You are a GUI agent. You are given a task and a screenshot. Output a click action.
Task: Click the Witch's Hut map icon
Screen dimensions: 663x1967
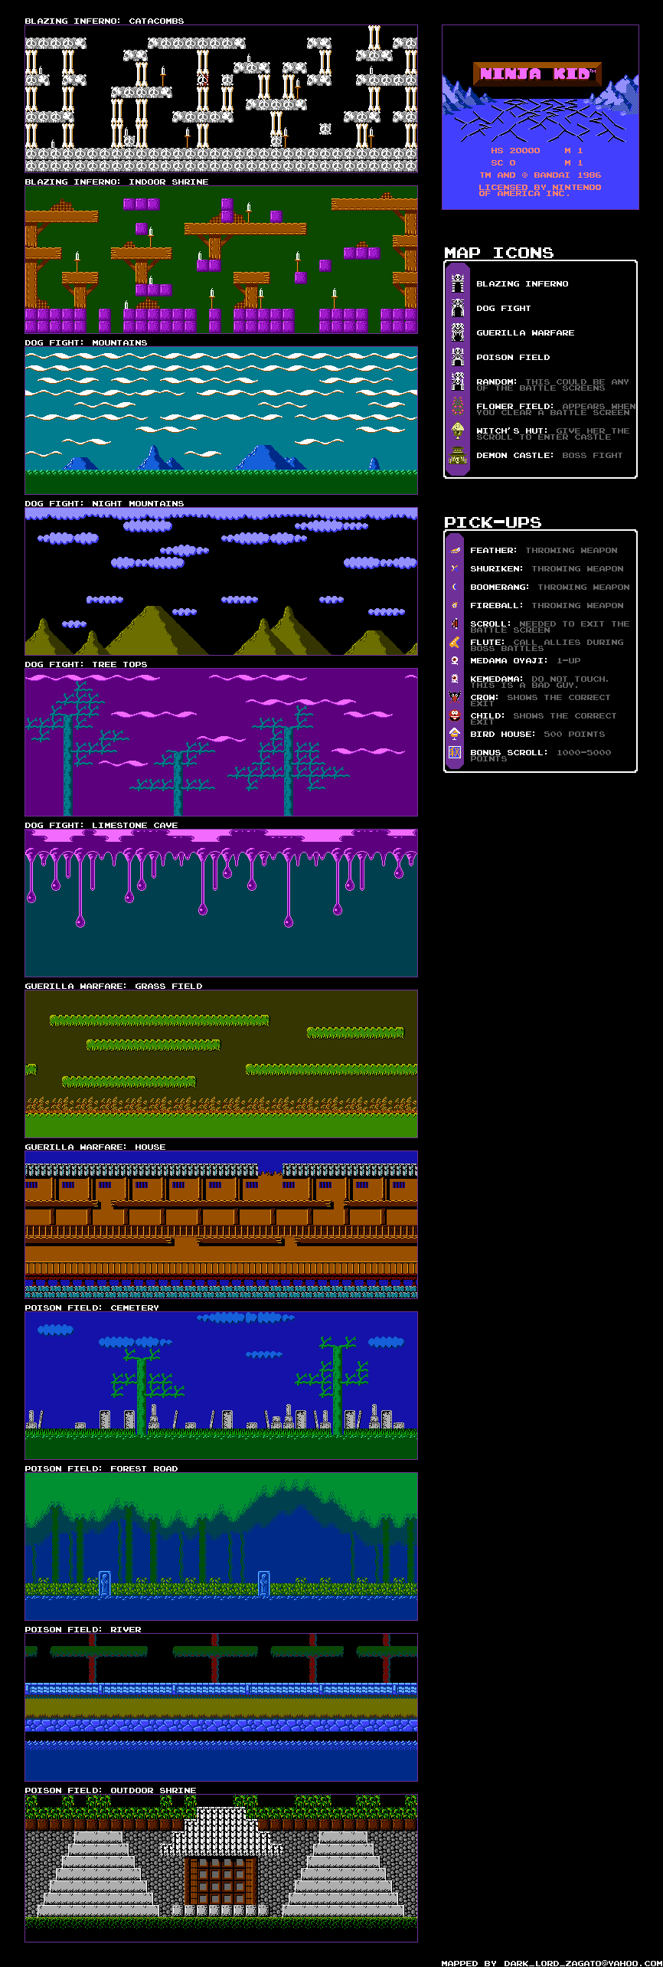coord(458,430)
